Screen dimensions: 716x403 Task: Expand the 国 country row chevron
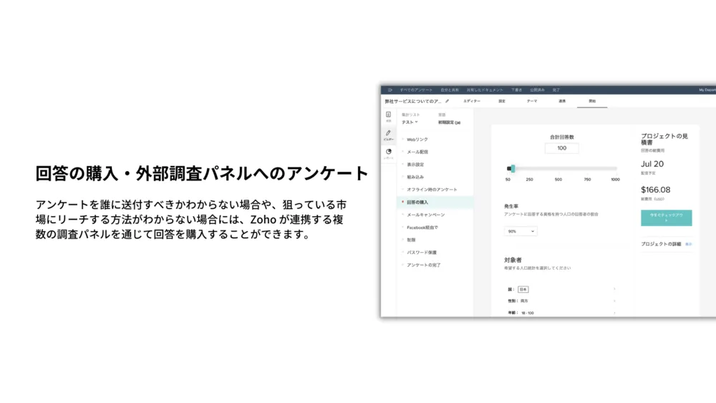click(614, 289)
